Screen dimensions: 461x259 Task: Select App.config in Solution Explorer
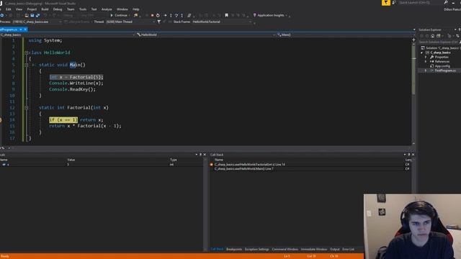pyautogui.click(x=442, y=66)
